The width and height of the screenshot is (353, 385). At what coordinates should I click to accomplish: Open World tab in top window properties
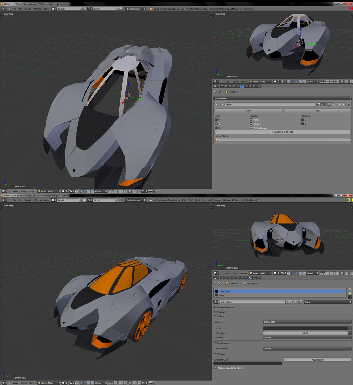[x=230, y=86]
